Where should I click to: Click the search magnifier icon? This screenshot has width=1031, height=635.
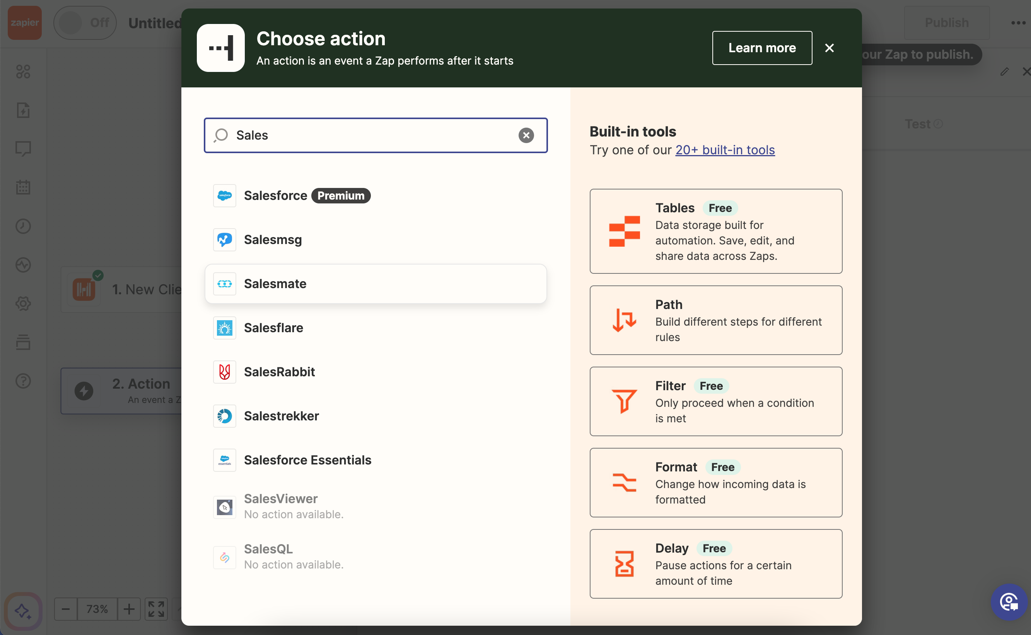pos(221,135)
